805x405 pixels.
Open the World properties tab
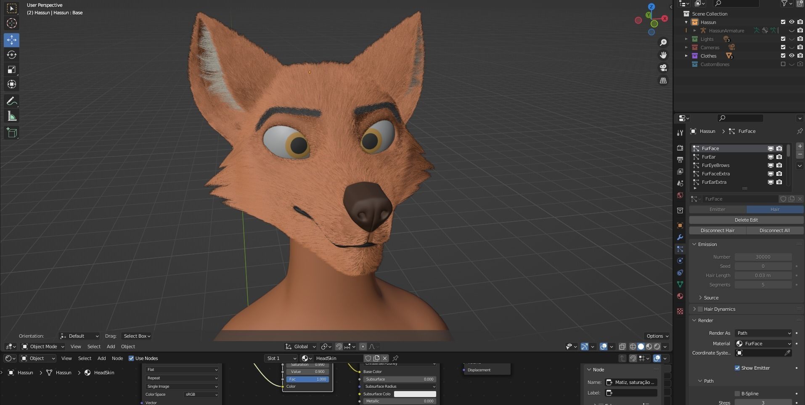(x=680, y=195)
